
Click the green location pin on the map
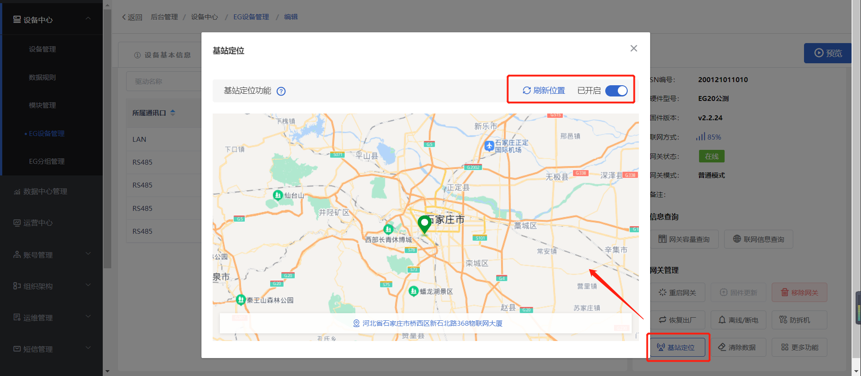(x=424, y=224)
